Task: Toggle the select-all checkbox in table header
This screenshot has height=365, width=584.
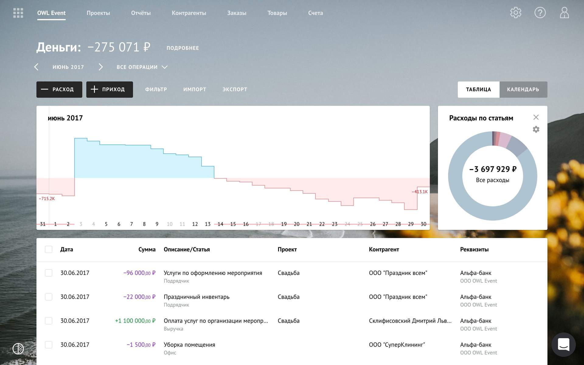Action: pyautogui.click(x=49, y=249)
